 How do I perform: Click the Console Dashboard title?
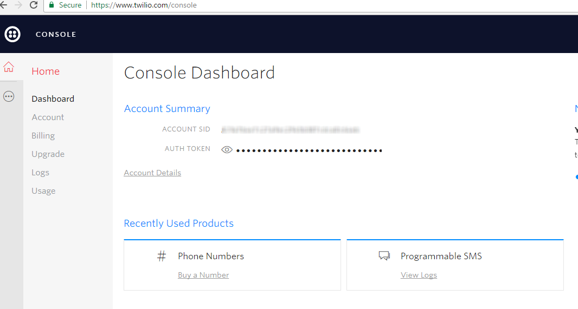click(x=200, y=73)
